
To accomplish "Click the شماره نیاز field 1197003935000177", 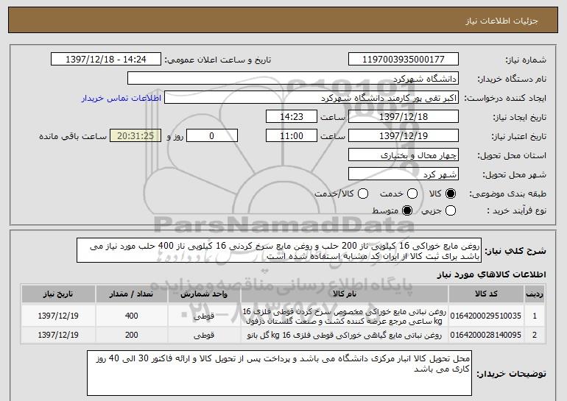I will (404, 60).
